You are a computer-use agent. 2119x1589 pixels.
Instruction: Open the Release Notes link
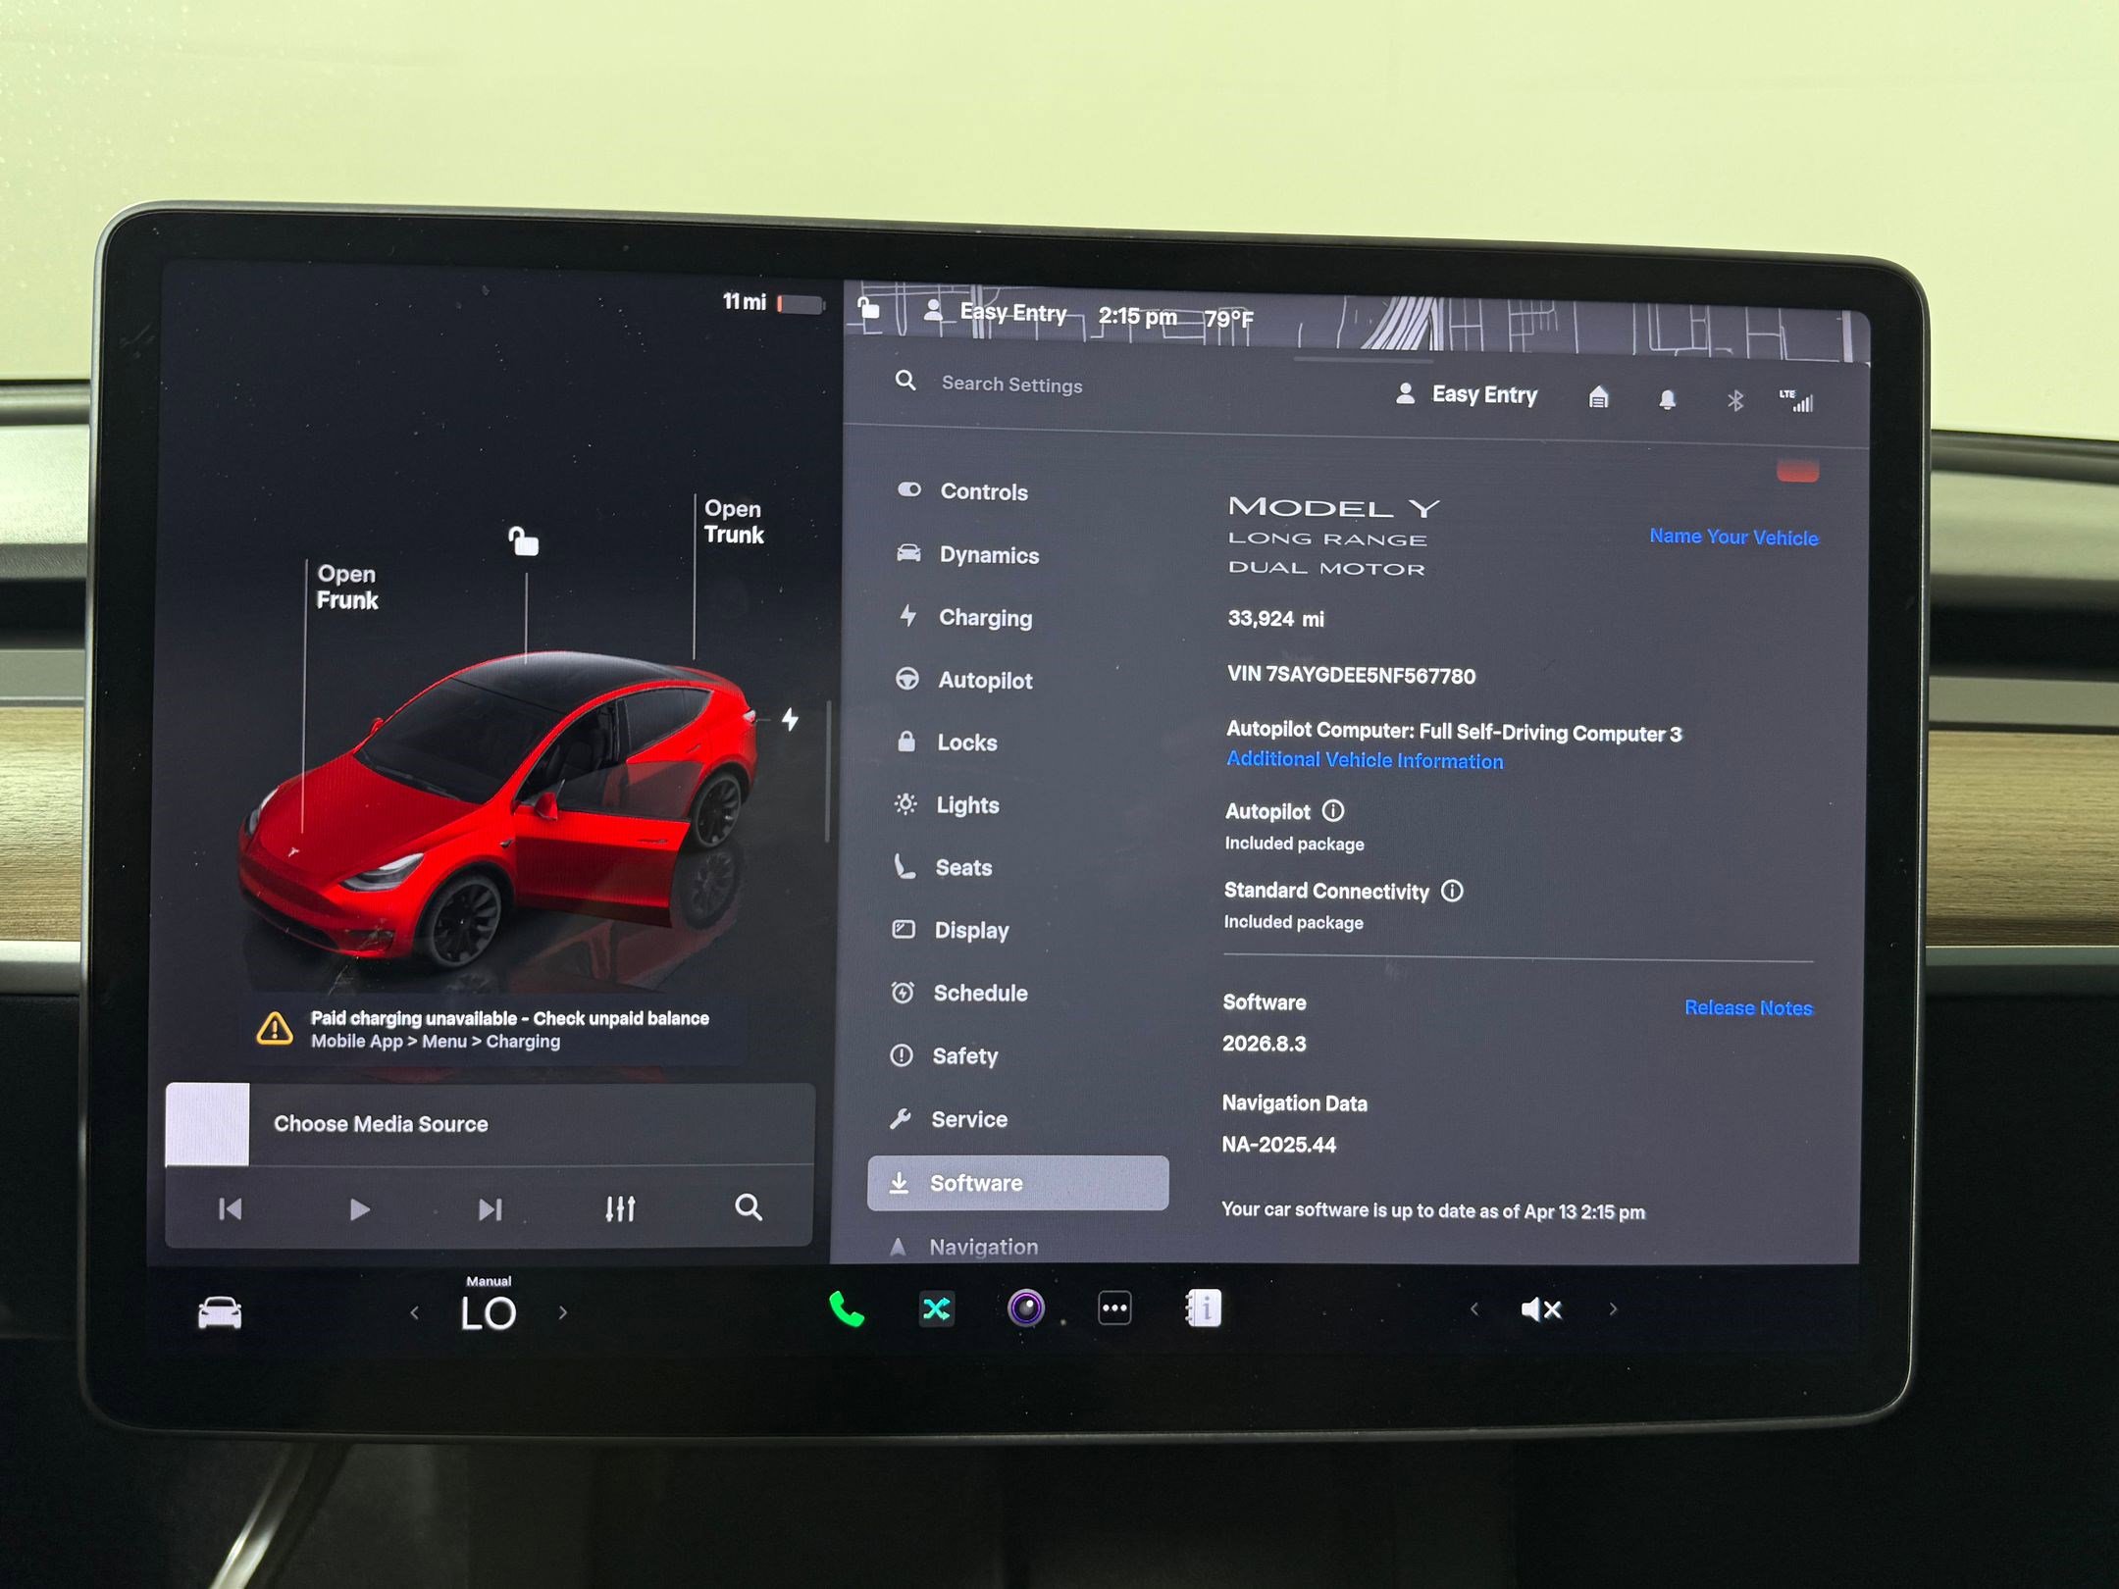pos(1748,1007)
